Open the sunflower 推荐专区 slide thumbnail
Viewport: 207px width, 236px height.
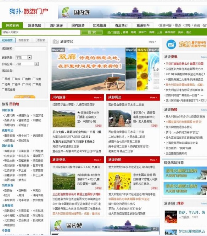click(x=142, y=69)
